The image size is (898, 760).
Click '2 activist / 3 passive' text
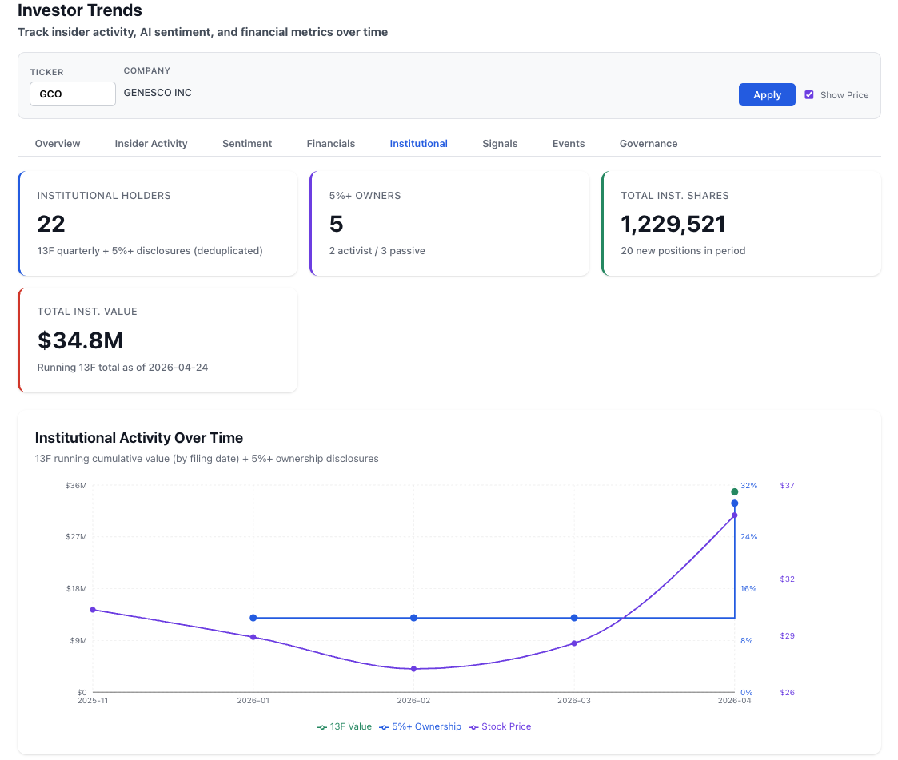[377, 251]
